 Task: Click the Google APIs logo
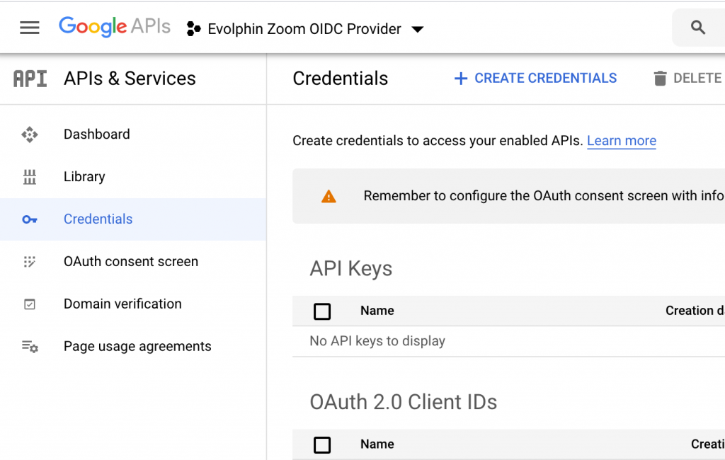click(x=115, y=27)
